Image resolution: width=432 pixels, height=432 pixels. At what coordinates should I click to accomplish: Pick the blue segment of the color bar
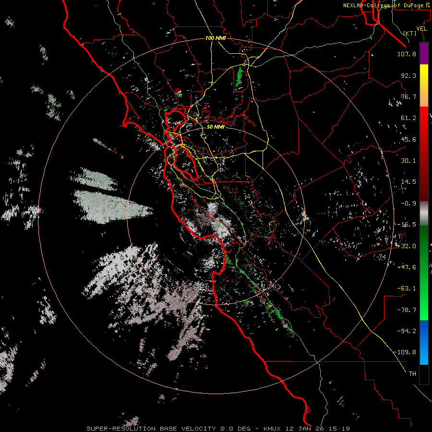click(424, 342)
